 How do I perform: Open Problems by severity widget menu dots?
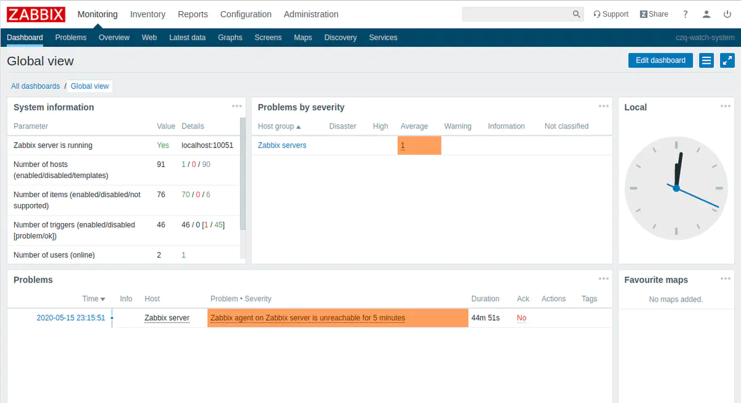(604, 106)
